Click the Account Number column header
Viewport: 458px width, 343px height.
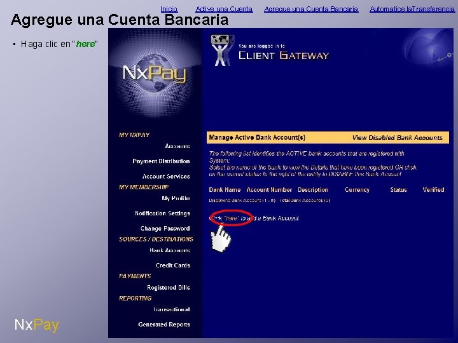coord(269,190)
